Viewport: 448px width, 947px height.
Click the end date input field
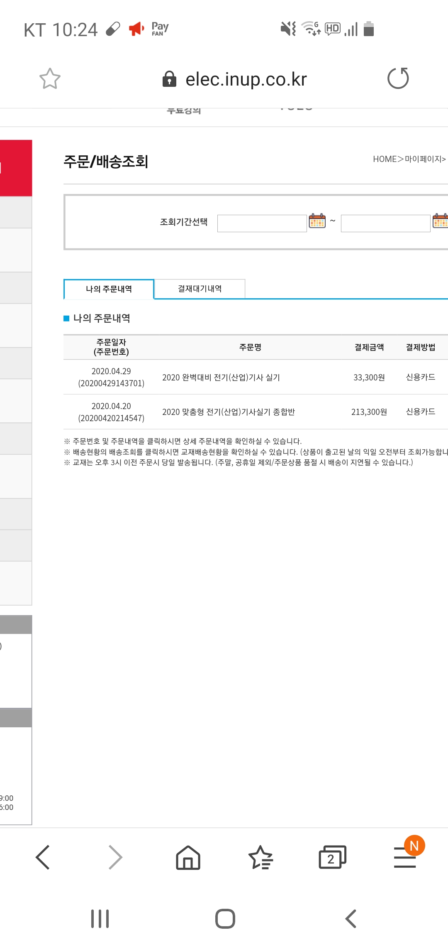pyautogui.click(x=386, y=223)
